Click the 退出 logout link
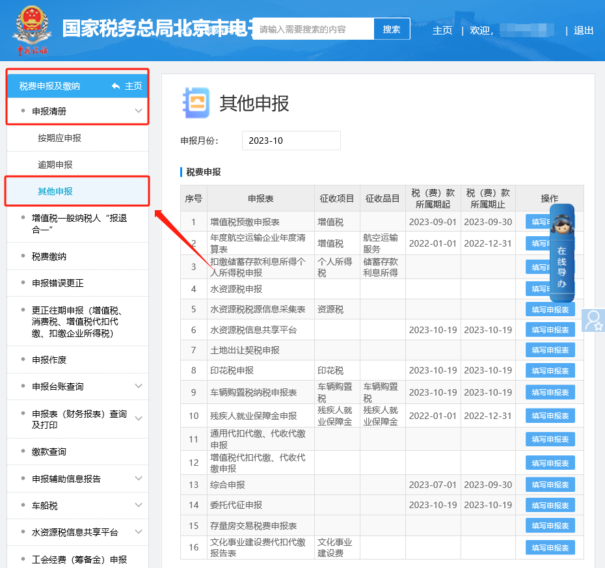 584,31
